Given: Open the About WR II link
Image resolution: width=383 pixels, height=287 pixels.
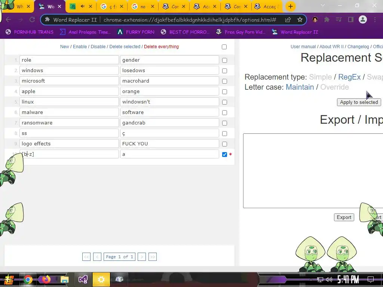Looking at the screenshot, I should tap(331, 47).
